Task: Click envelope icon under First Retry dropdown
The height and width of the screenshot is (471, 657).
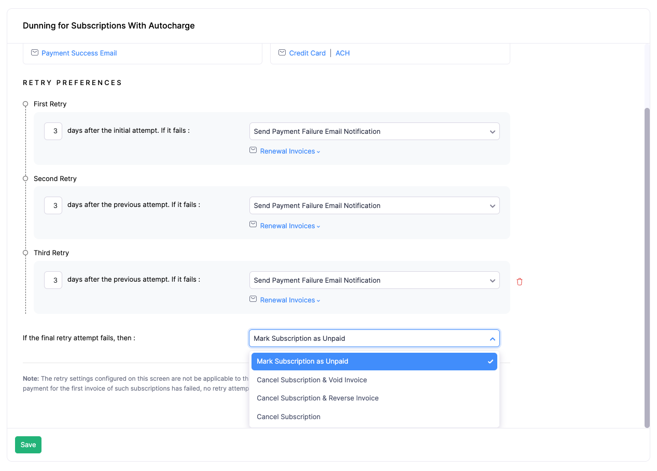Action: tap(253, 150)
